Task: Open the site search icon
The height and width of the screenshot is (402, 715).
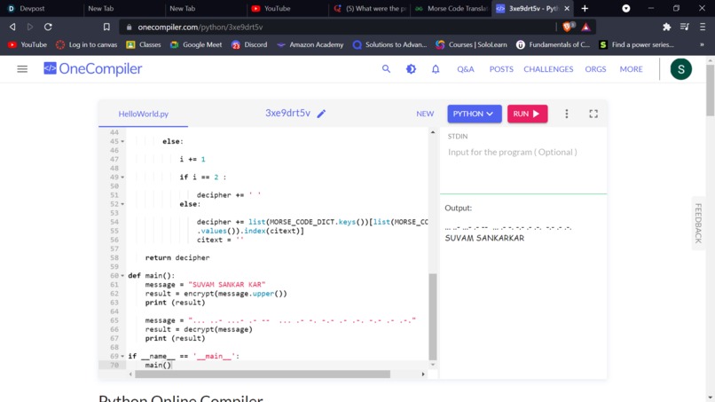Action: (386, 69)
